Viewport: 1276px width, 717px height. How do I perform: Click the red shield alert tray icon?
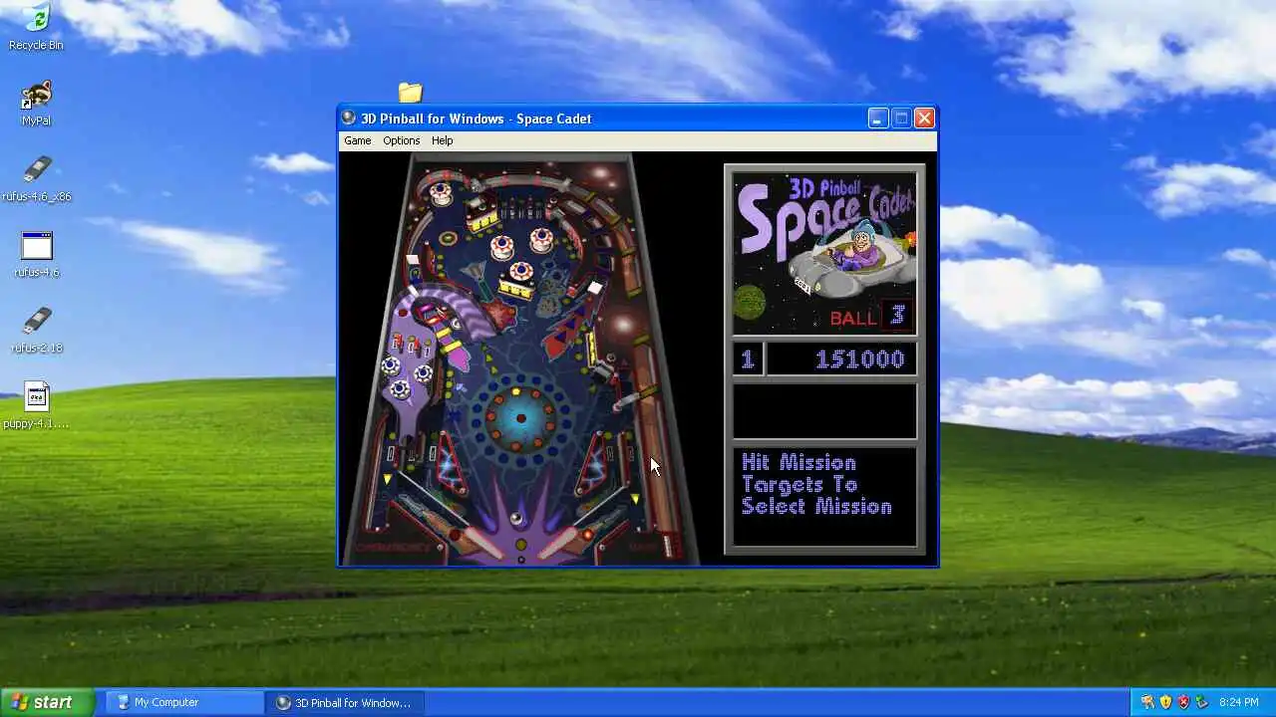pyautogui.click(x=1182, y=702)
